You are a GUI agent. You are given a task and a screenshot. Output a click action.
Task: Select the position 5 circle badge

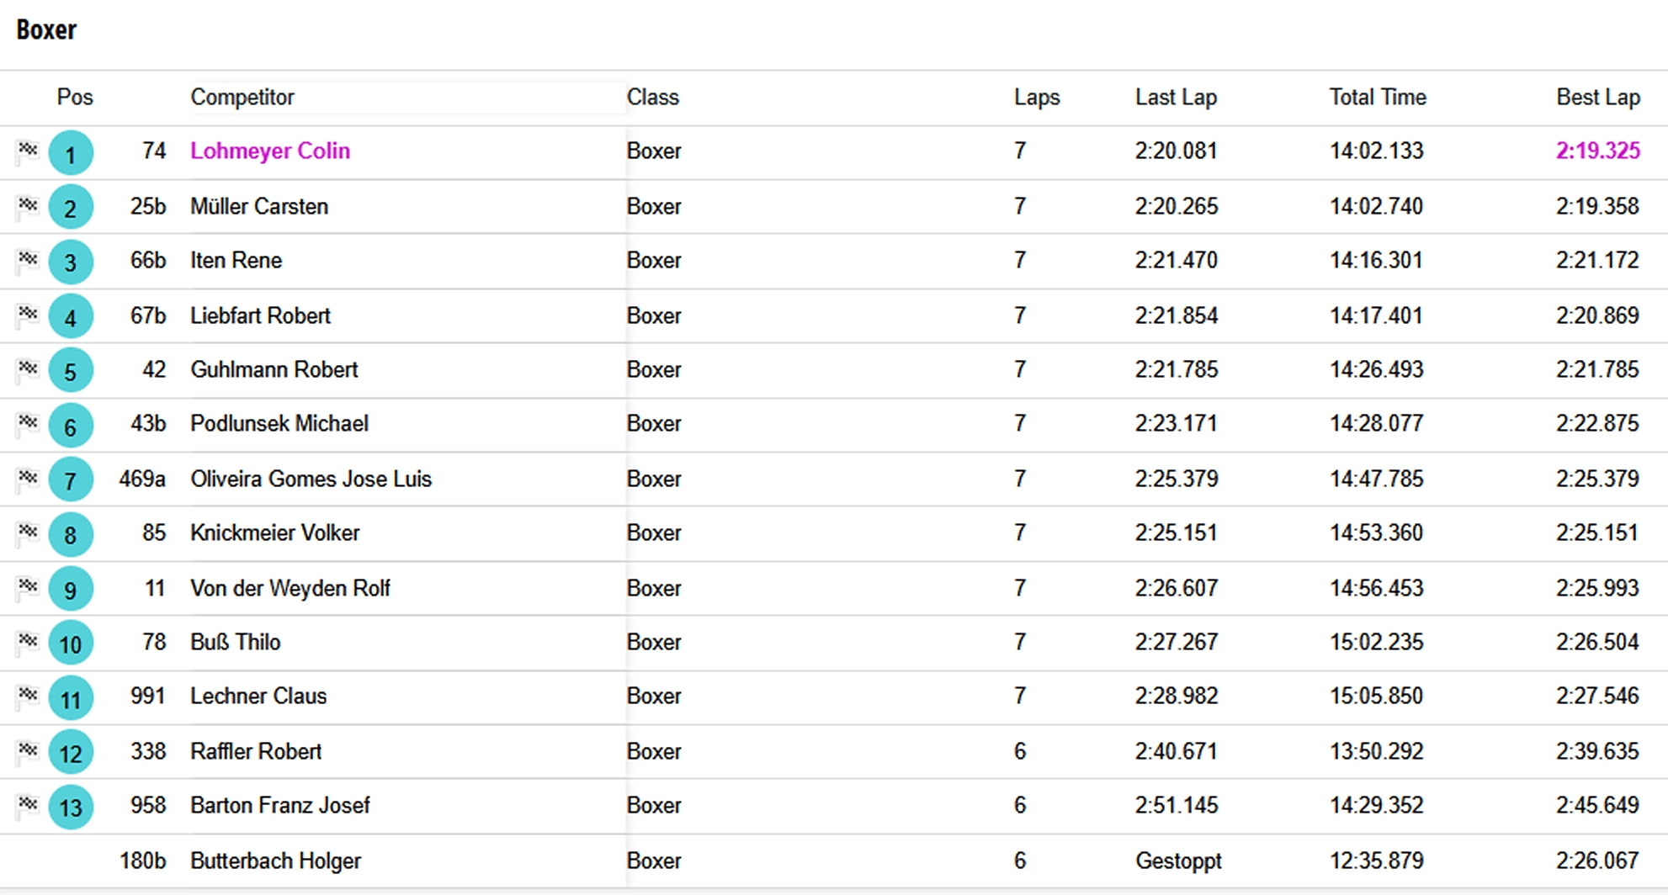click(71, 371)
